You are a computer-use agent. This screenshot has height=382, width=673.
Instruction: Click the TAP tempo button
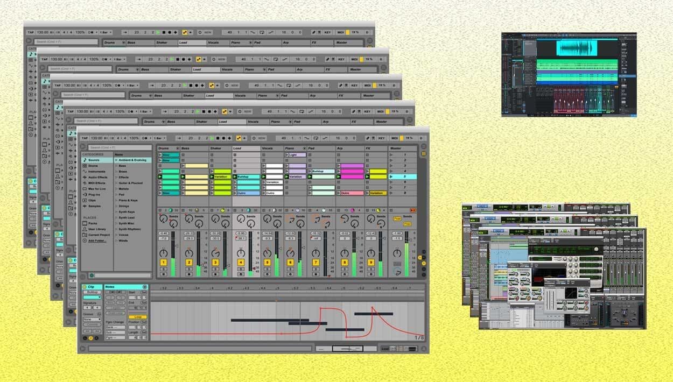83,138
